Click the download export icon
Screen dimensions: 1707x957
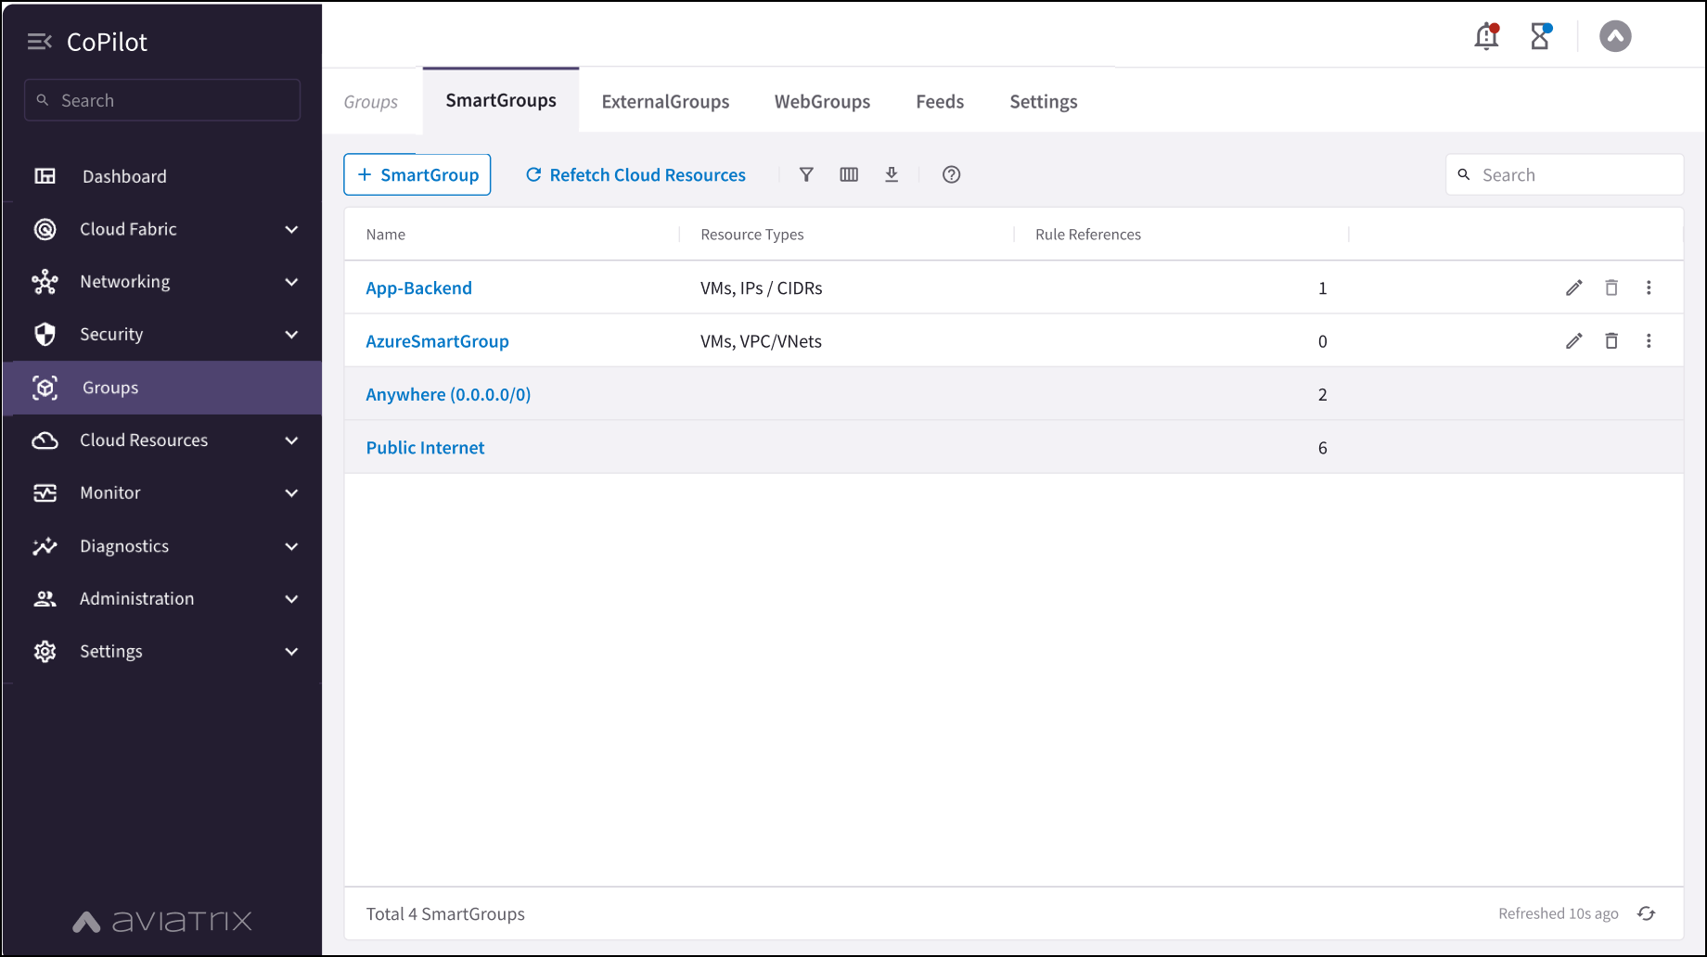892,174
